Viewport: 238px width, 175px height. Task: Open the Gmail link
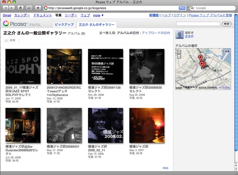tap(7, 15)
